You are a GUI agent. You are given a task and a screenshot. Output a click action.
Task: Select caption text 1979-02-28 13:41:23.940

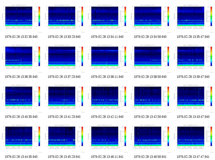point(64,117)
